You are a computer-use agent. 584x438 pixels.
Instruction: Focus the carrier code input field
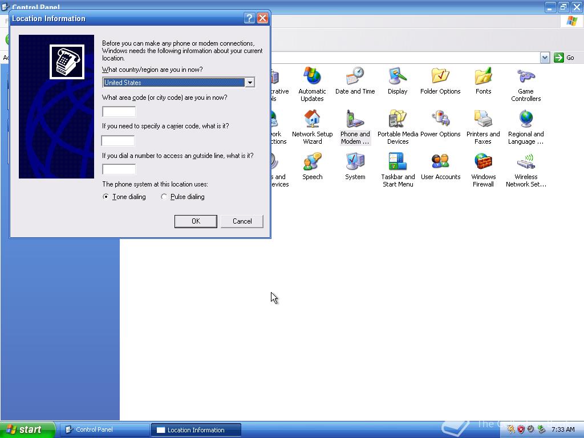coord(117,141)
